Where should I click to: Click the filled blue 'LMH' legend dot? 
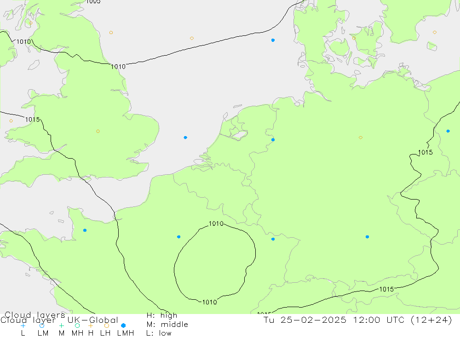coord(123,326)
